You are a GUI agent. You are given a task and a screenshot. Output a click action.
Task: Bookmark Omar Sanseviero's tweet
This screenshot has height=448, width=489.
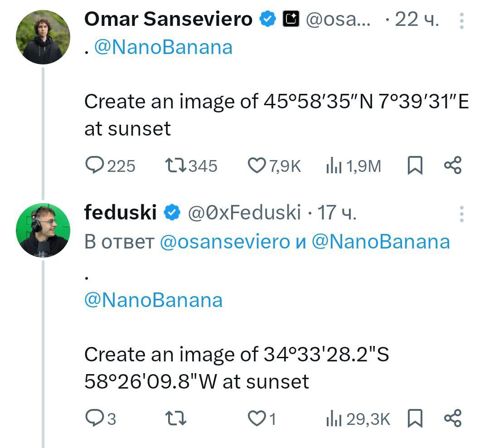coord(415,166)
